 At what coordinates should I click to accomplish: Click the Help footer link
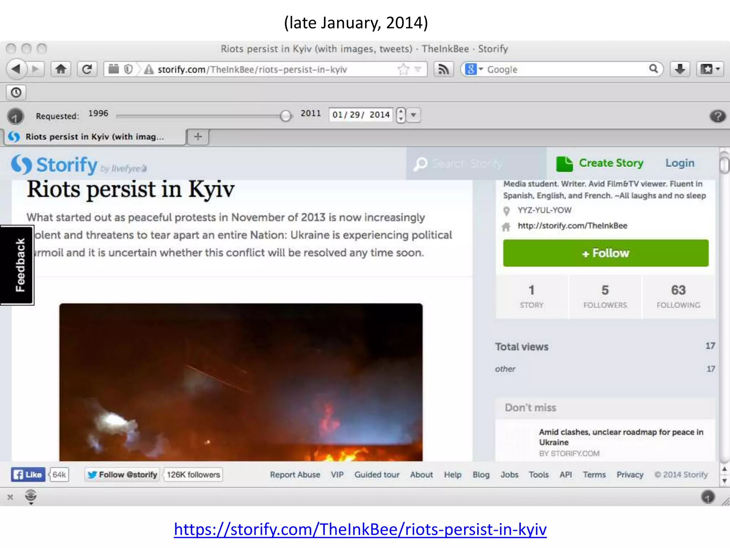(x=452, y=475)
